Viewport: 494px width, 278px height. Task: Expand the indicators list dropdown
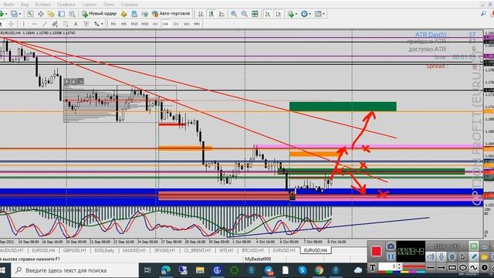click(296, 14)
